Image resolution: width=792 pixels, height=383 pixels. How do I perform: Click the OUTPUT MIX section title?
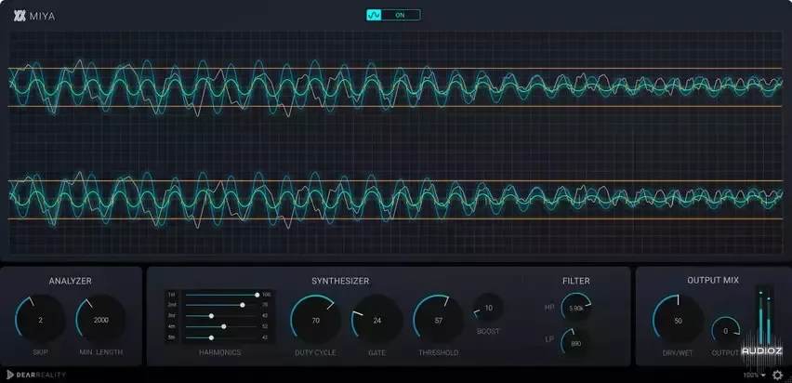coord(713,280)
